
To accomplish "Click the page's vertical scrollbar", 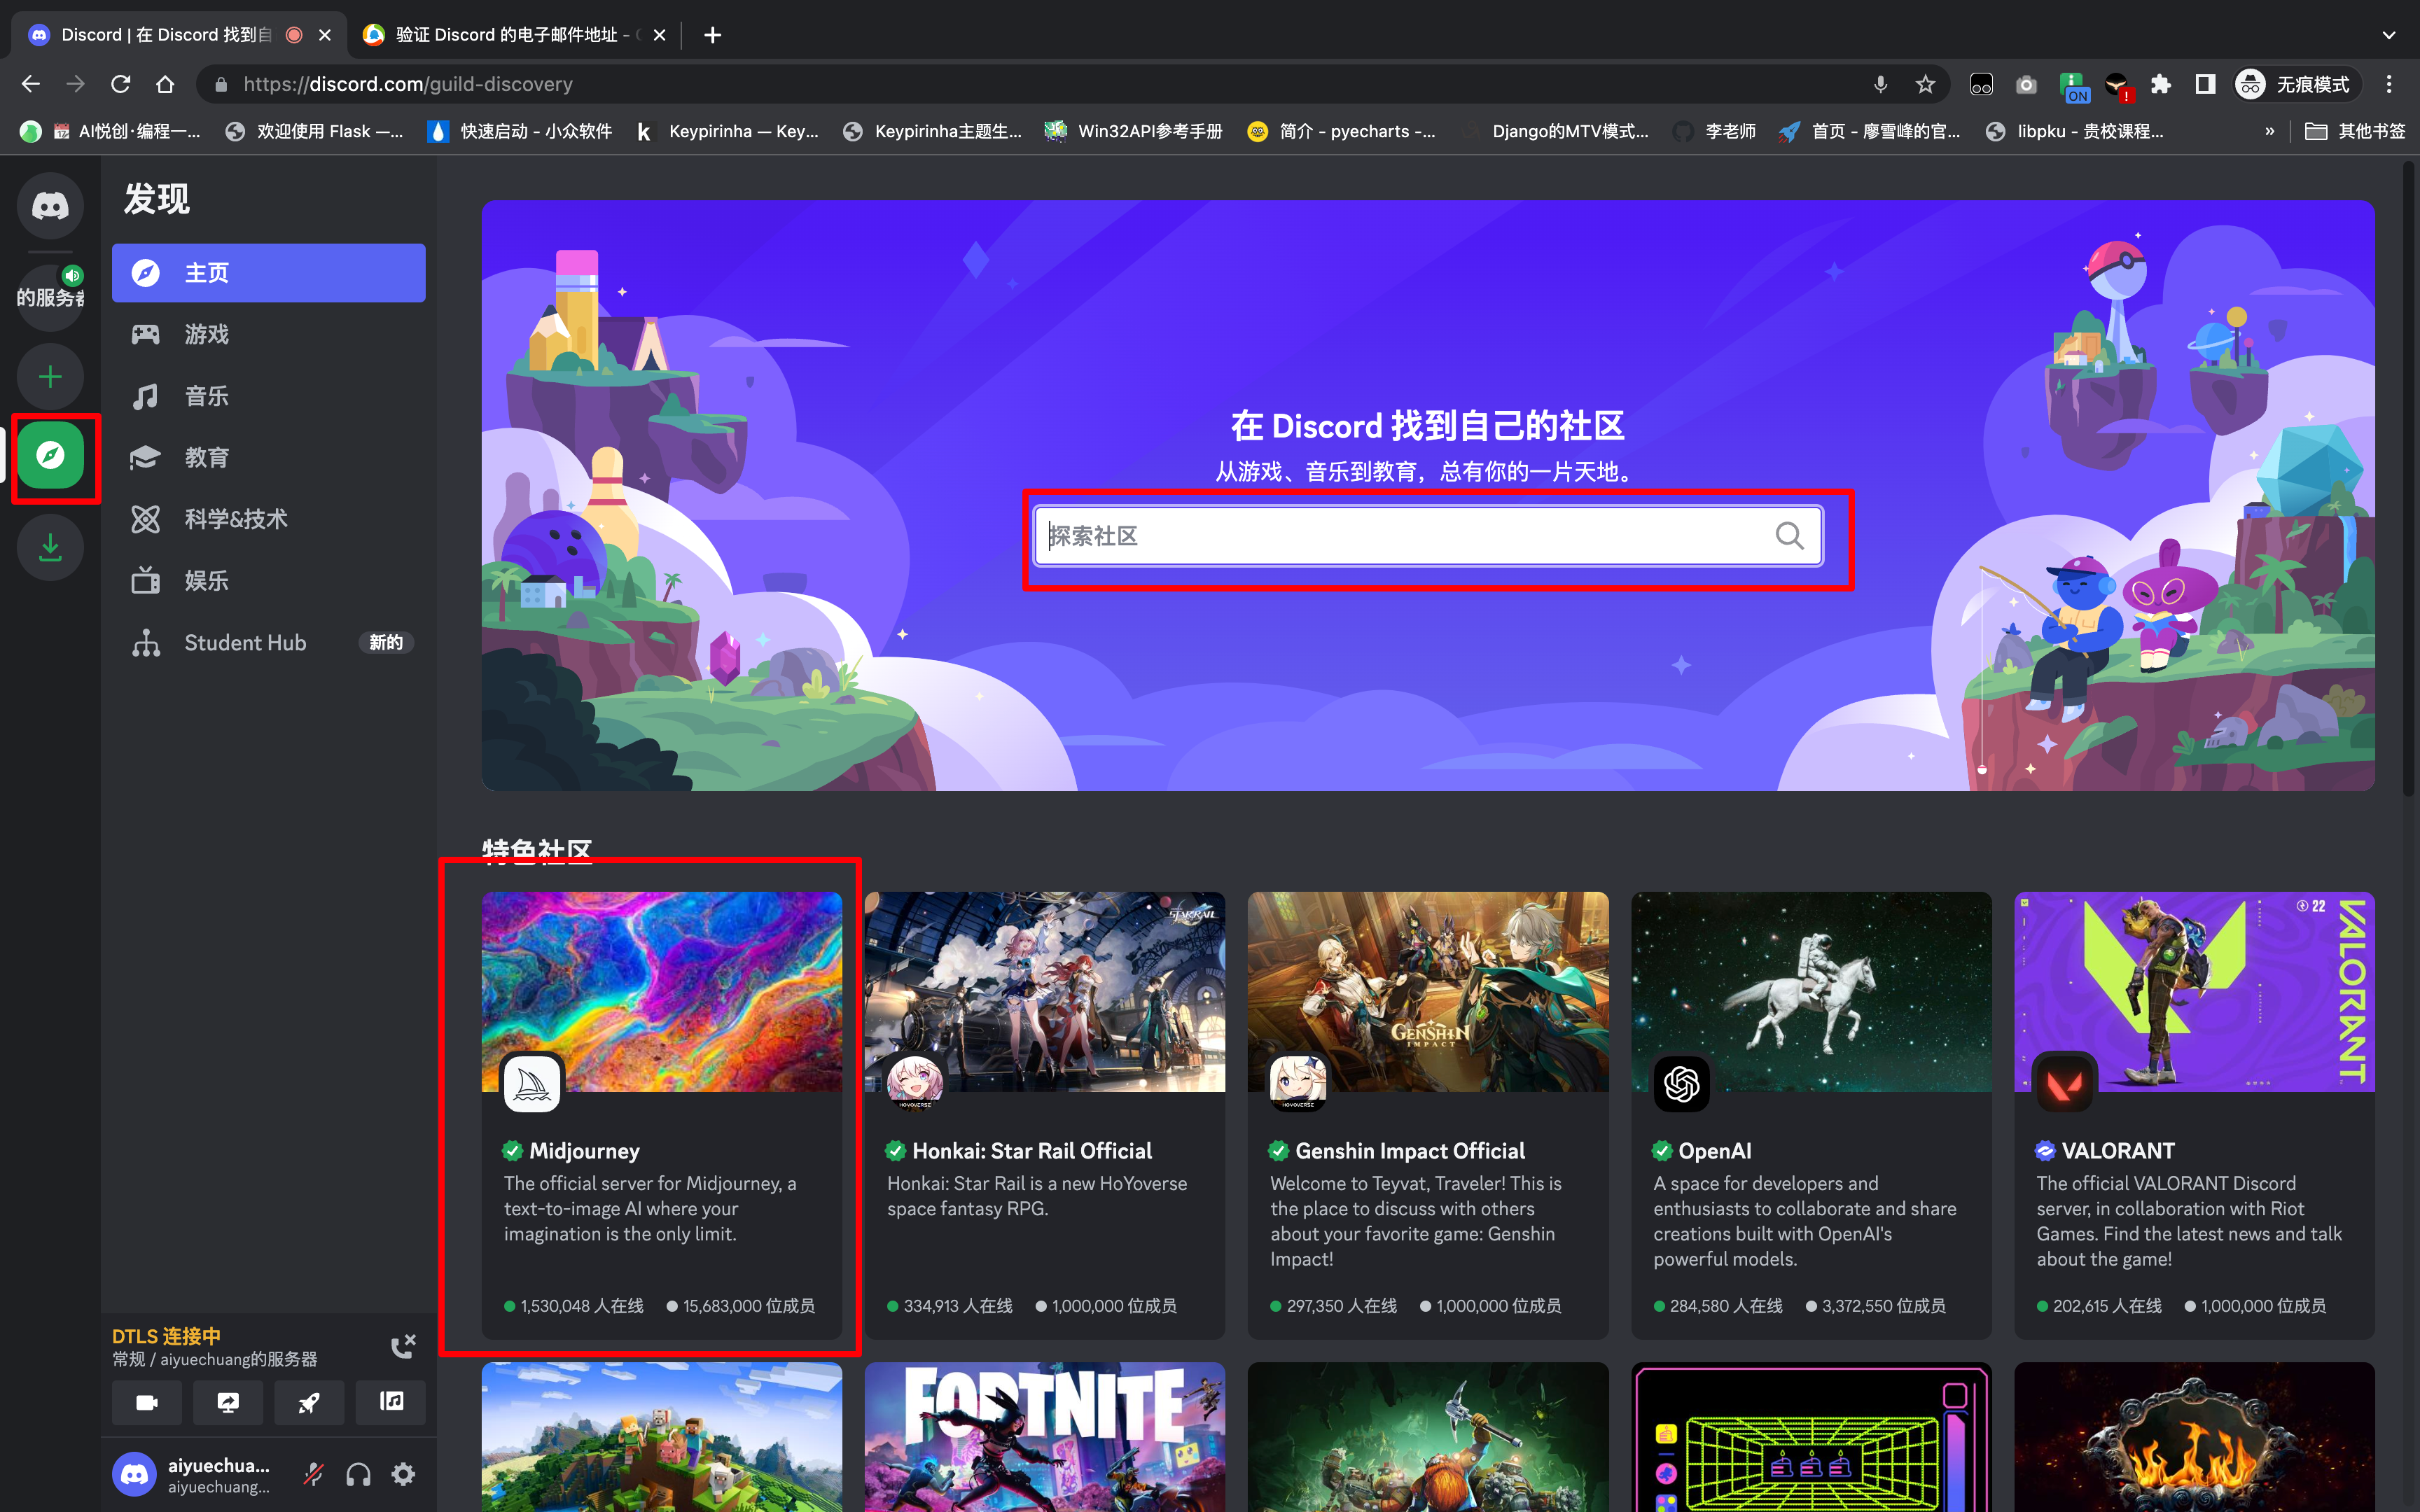I will pyautogui.click(x=2409, y=480).
